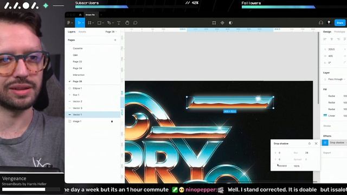This screenshot has height=195, width=347.
Task: Select the Hand tool
Action: pyautogui.click(x=127, y=23)
